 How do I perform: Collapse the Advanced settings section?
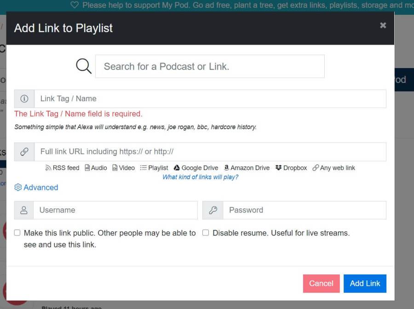(x=36, y=188)
